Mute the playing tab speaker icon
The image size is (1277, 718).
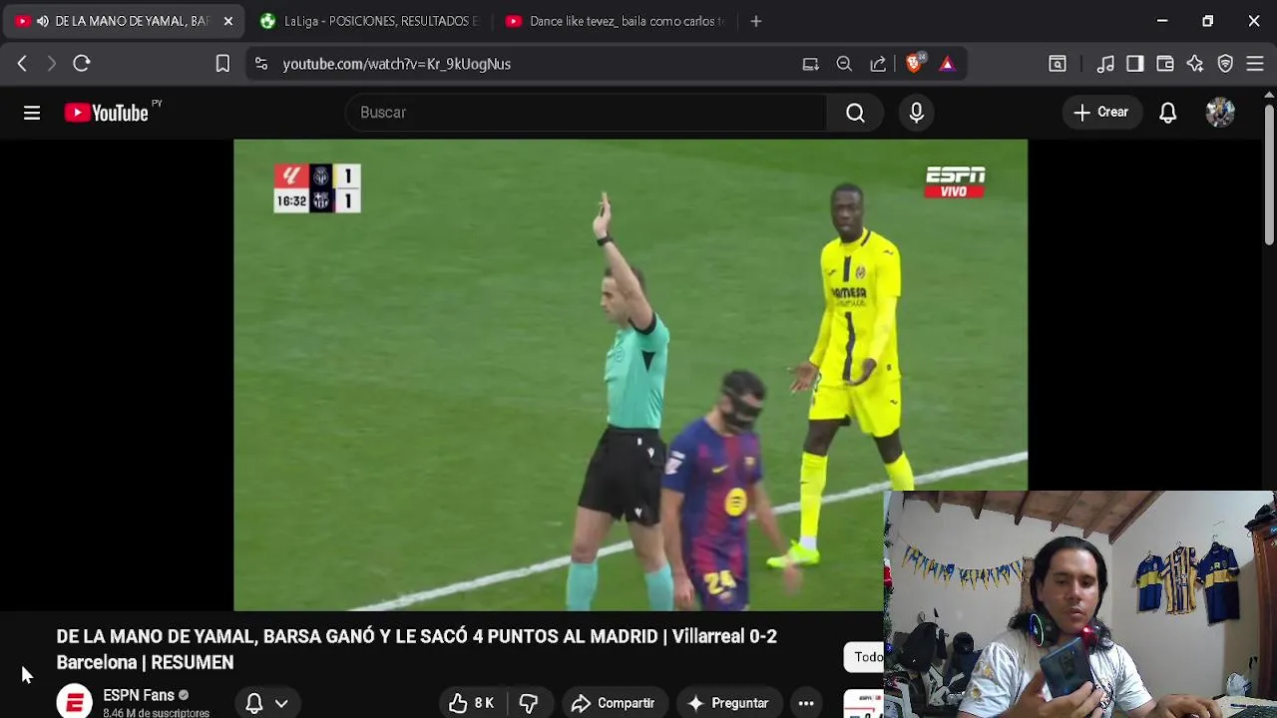[x=42, y=21]
